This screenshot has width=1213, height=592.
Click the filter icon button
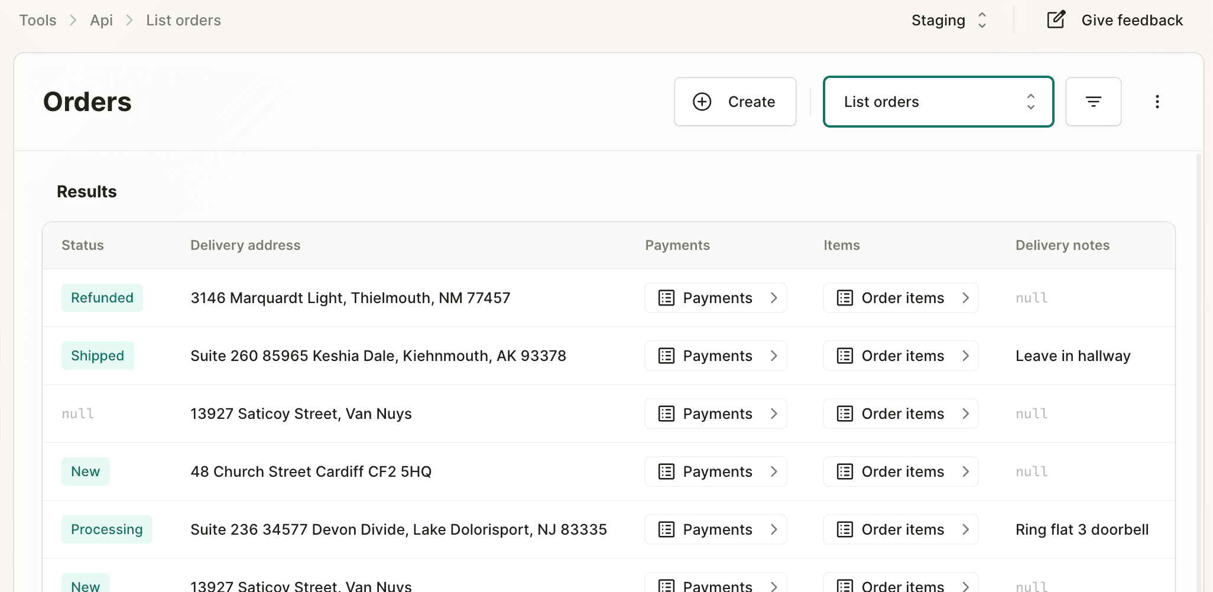(x=1093, y=102)
